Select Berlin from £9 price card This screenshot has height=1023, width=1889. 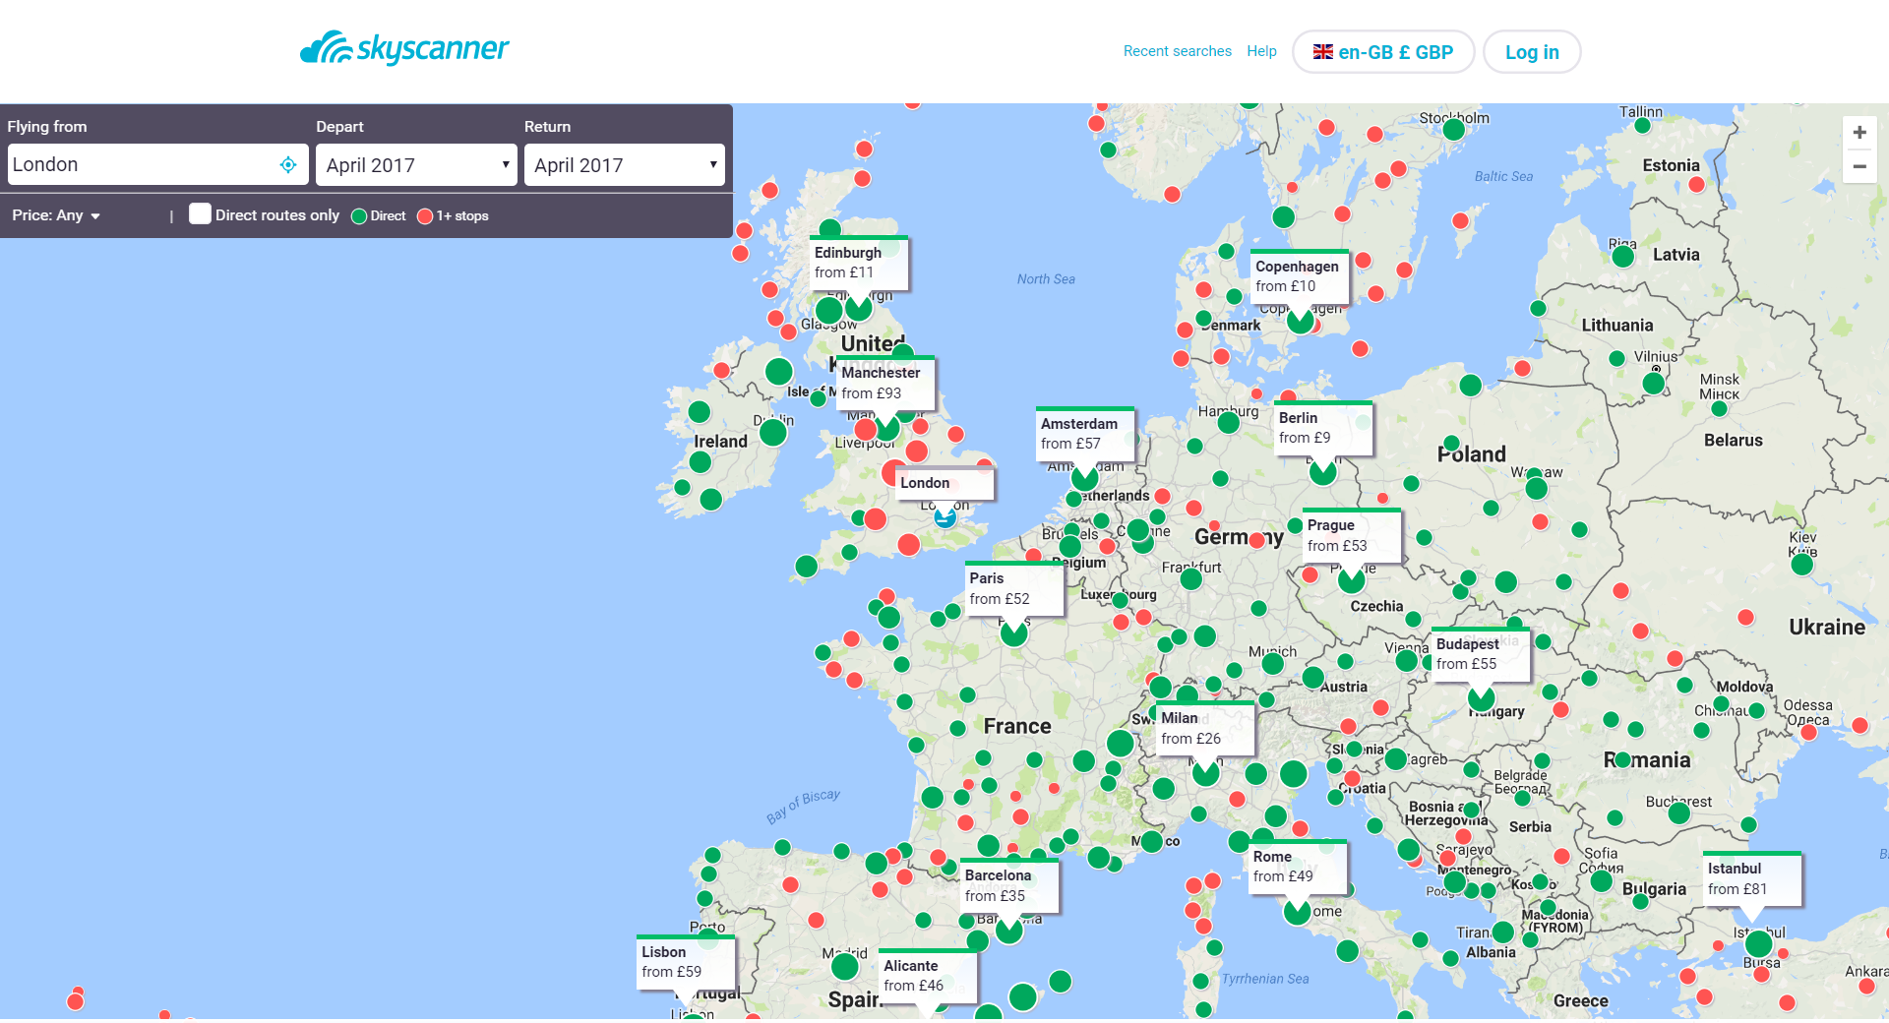pyautogui.click(x=1323, y=428)
